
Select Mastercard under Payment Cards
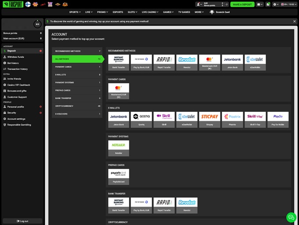[x=119, y=90]
